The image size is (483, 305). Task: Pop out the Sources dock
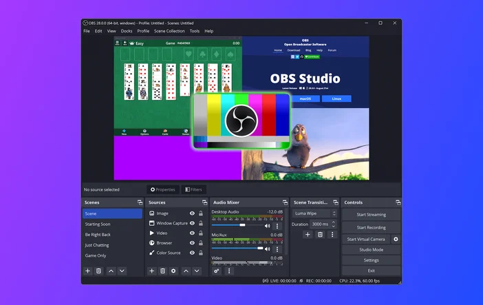(x=204, y=202)
